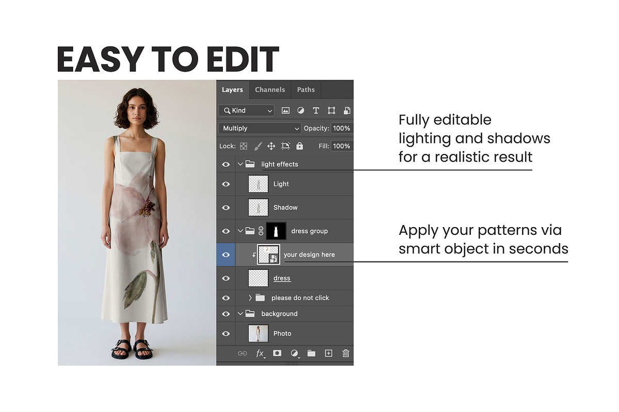Filter layers by pixel image icon
The width and height of the screenshot is (619, 412).
(x=285, y=110)
